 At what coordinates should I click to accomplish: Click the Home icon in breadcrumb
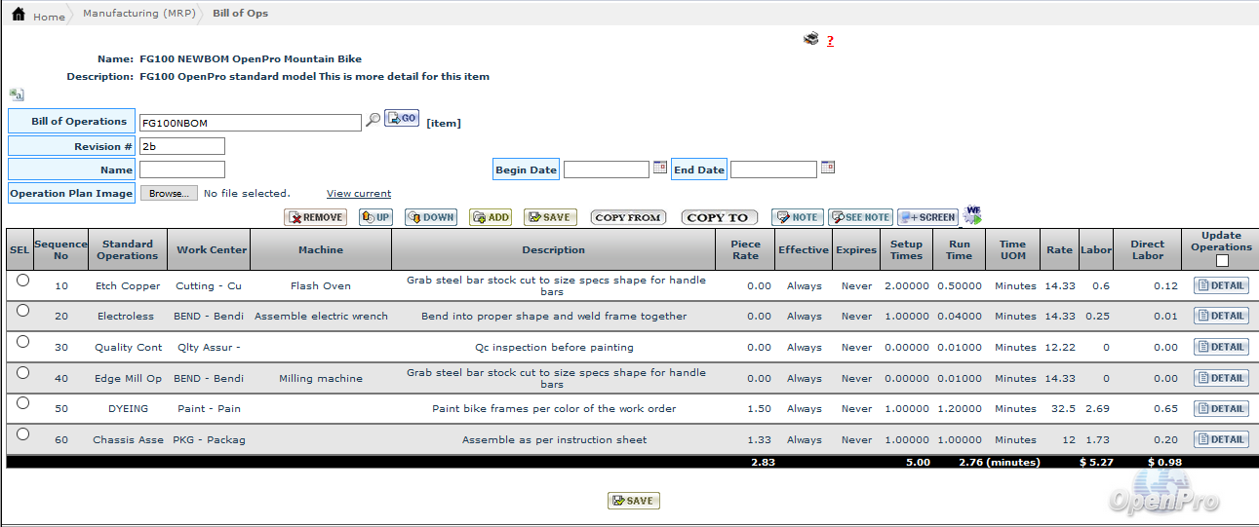point(19,15)
